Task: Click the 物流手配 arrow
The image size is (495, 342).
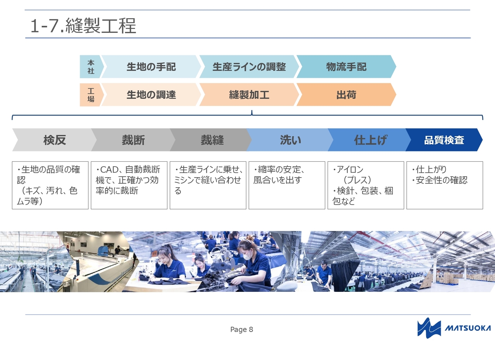Action: (346, 67)
